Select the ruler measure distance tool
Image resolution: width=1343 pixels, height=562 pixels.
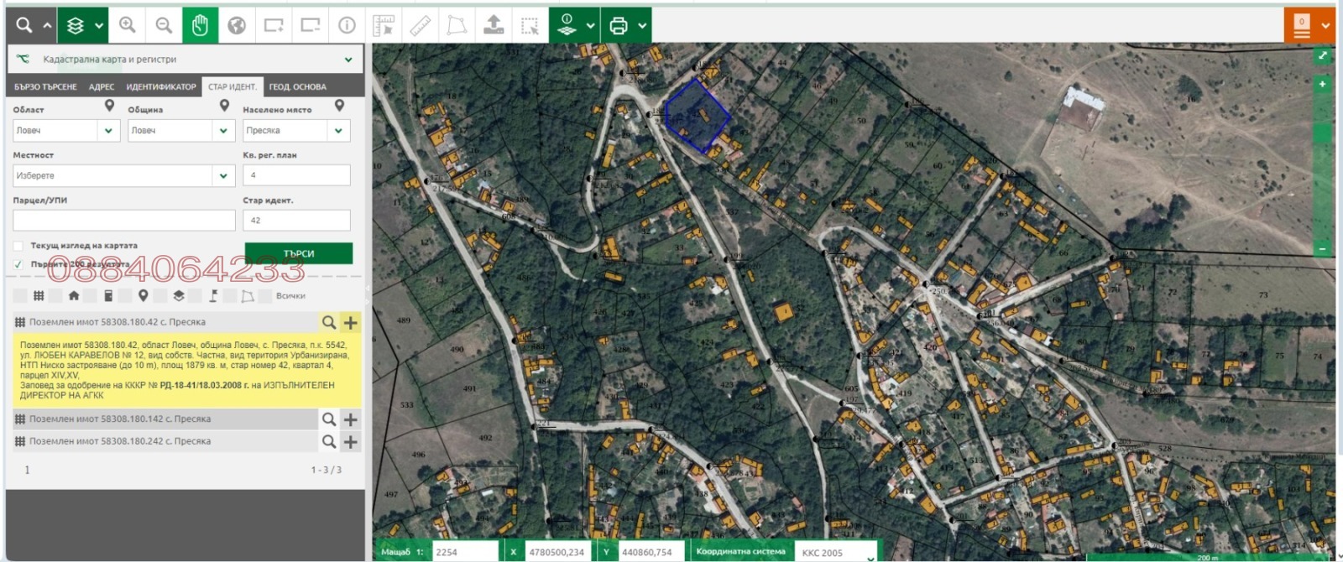coord(420,25)
